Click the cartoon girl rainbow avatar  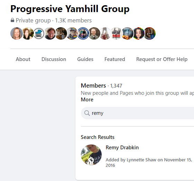pyautogui.click(x=139, y=33)
